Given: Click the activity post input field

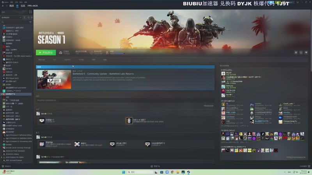Looking at the screenshot, I should (x=125, y=100).
